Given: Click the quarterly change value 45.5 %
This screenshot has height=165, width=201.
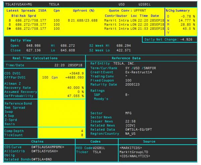Looking at the screenshot, I should coord(189,28).
